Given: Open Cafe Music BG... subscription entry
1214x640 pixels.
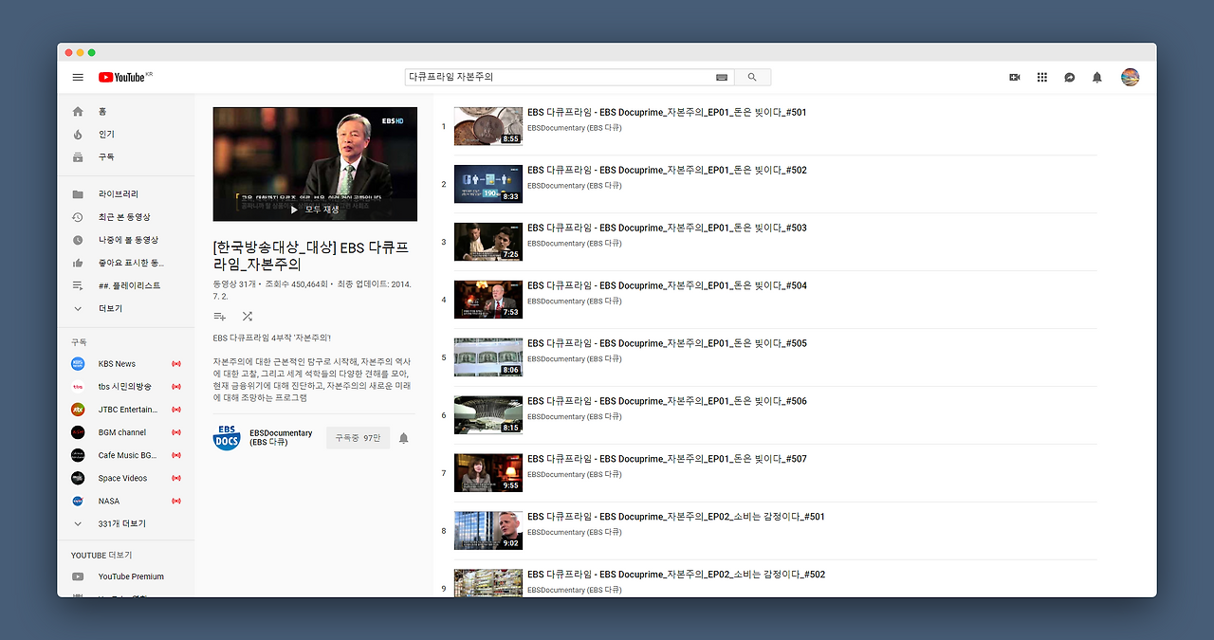Looking at the screenshot, I should point(127,455).
